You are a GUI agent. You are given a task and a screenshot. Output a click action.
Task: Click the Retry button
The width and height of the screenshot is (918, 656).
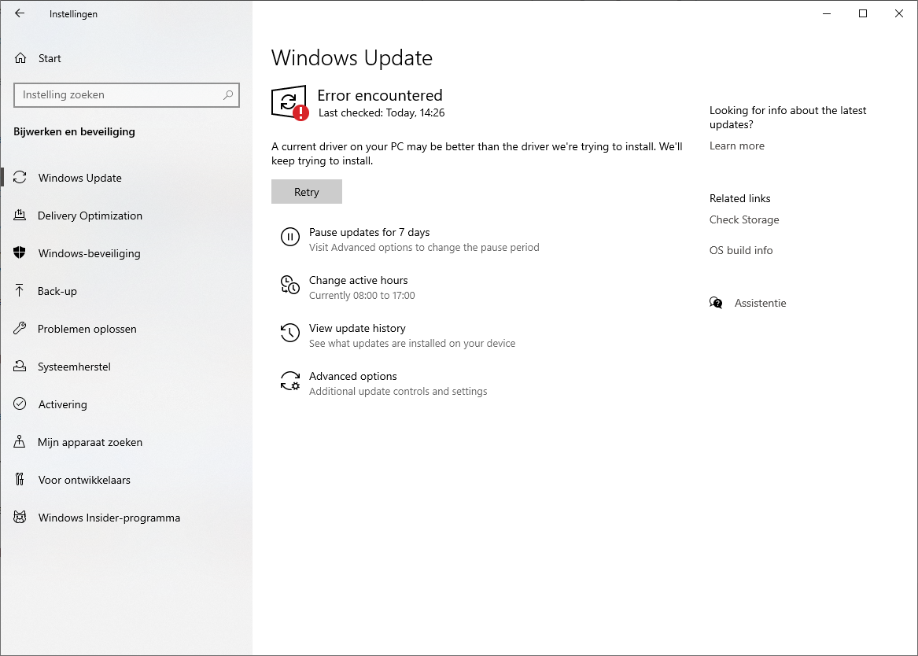(307, 192)
